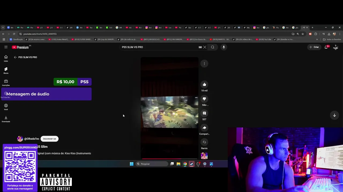Open the EM BUSCA D... bookmark
The image size is (343, 192).
(150, 39)
